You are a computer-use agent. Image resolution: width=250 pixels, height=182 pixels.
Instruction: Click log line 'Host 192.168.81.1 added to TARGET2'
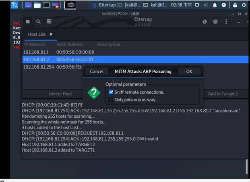(58, 145)
